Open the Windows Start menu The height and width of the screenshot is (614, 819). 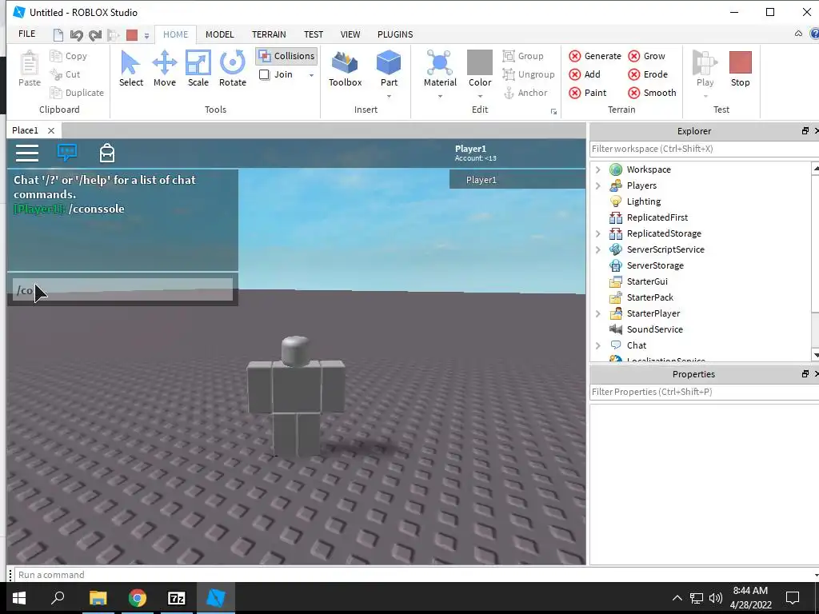tap(19, 598)
